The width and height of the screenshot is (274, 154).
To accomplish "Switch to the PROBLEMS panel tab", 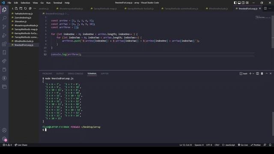I will click(47, 74).
